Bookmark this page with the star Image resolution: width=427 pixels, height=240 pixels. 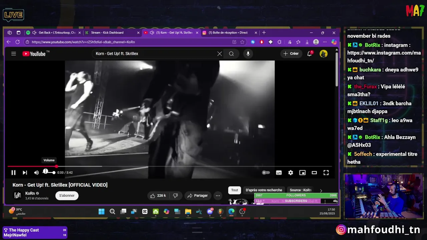click(x=242, y=42)
